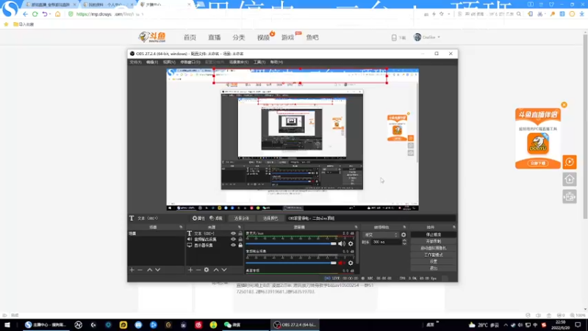The height and width of the screenshot is (331, 588).
Task: Open the View menu in OBS
Action: click(x=169, y=62)
